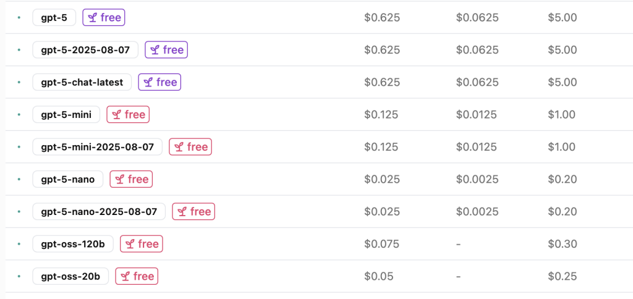Click the sprout icon in gpt-oss-20b's free badge
Screen dimensions: 633x299
tap(125, 276)
